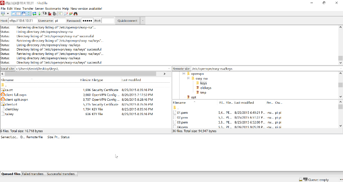Click the Port input field
343x182 pixels.
[x=108, y=21]
